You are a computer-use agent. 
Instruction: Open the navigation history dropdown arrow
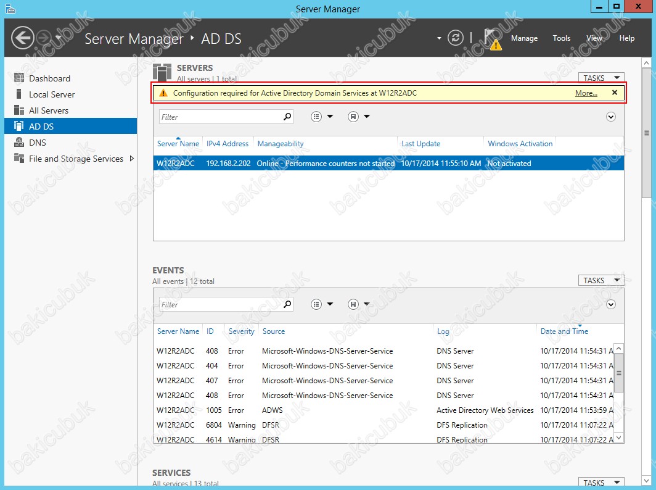[x=59, y=38]
